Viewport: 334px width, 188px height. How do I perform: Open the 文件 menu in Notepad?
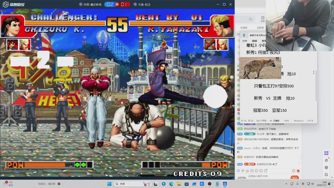pyautogui.click(x=245, y=41)
